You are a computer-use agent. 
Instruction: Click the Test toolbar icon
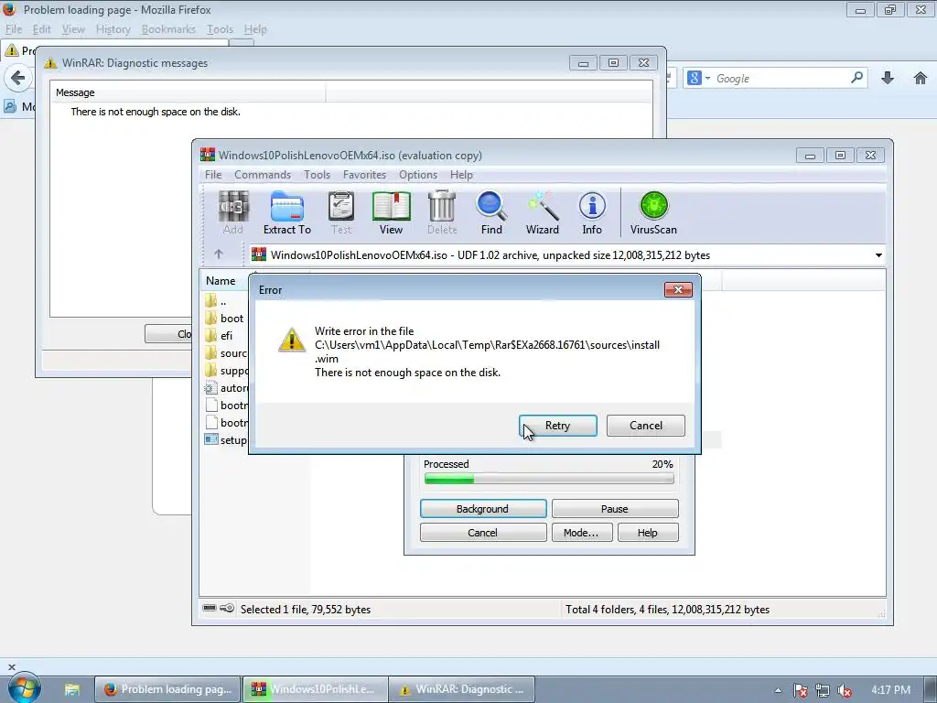[x=341, y=212]
